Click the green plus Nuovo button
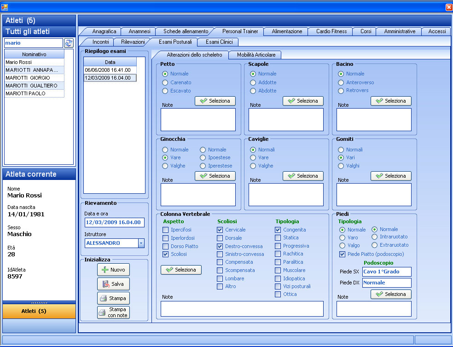This screenshot has width=453, height=347. coord(113,270)
